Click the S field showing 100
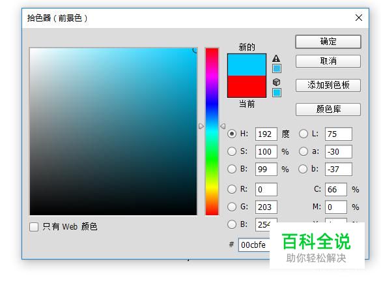381x285 pixels. click(x=266, y=151)
